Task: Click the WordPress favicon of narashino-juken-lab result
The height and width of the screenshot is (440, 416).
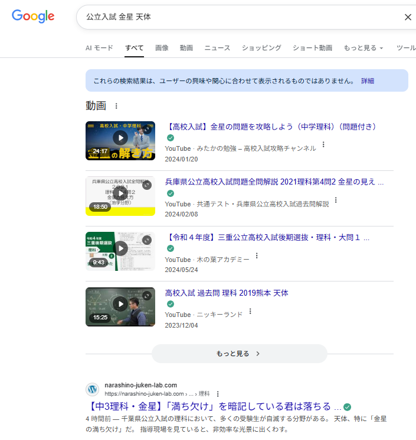Action: click(x=92, y=389)
